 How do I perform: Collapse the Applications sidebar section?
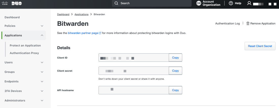[42, 35]
